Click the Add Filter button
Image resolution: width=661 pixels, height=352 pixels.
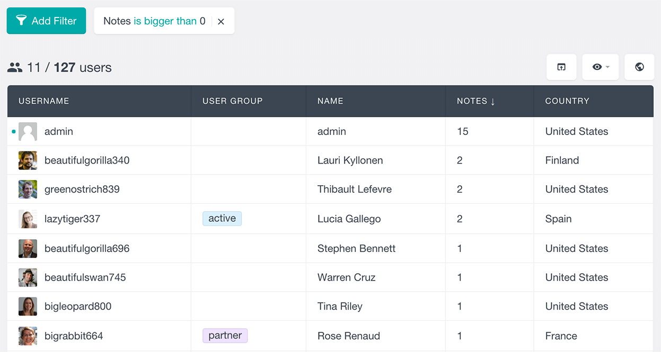(x=46, y=21)
